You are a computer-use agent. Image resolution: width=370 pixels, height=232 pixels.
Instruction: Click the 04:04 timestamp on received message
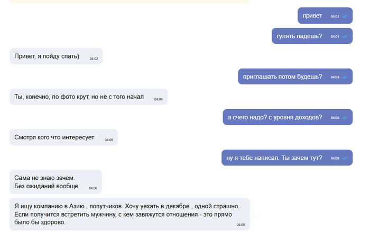(159, 99)
